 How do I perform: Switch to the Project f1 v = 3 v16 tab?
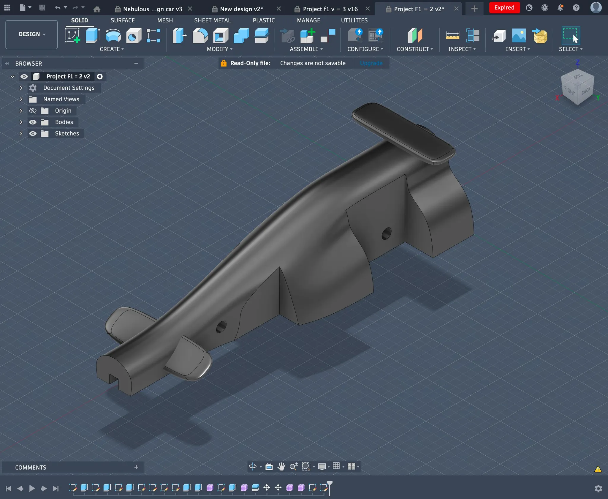330,9
